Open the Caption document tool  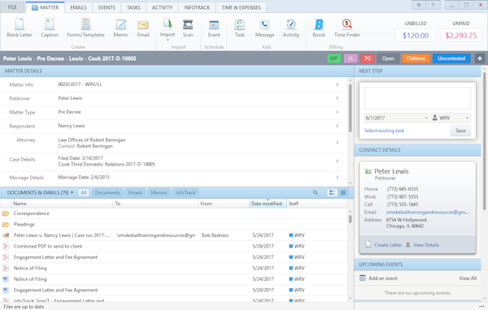(x=50, y=28)
